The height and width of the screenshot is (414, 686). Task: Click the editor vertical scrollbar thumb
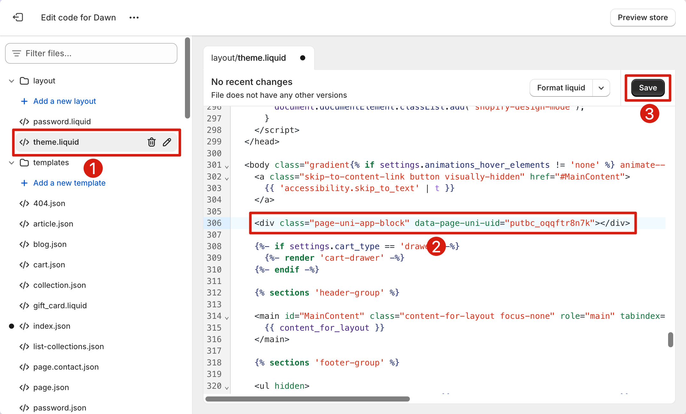coord(670,340)
